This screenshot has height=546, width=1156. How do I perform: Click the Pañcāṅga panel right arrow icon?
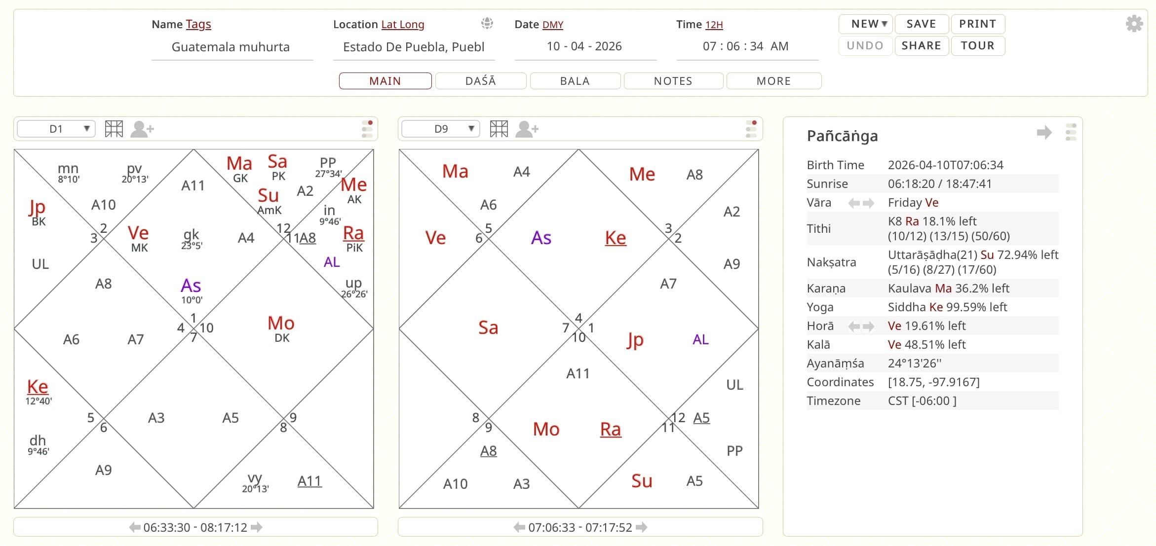1044,132
